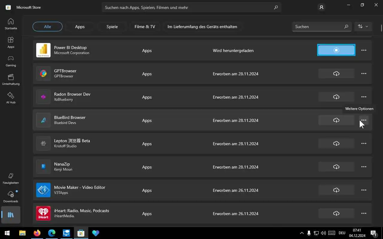This screenshot has width=383, height=239.
Task: Go to Gaming in sidebar
Action: coord(11,61)
